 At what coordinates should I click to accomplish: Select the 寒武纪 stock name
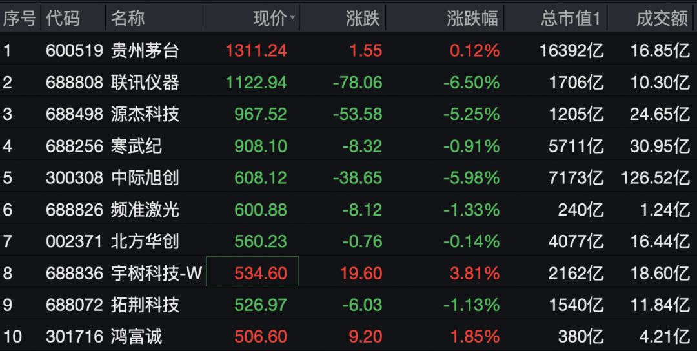coord(136,146)
